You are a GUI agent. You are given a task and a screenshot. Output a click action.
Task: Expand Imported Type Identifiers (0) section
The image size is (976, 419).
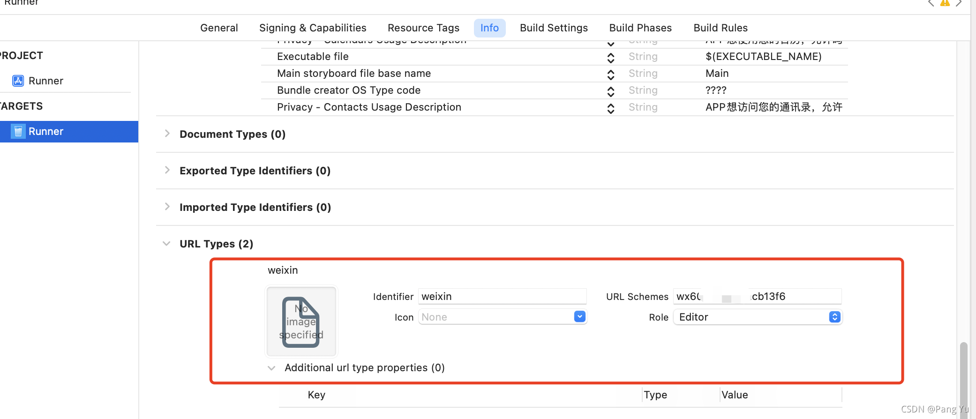click(167, 207)
